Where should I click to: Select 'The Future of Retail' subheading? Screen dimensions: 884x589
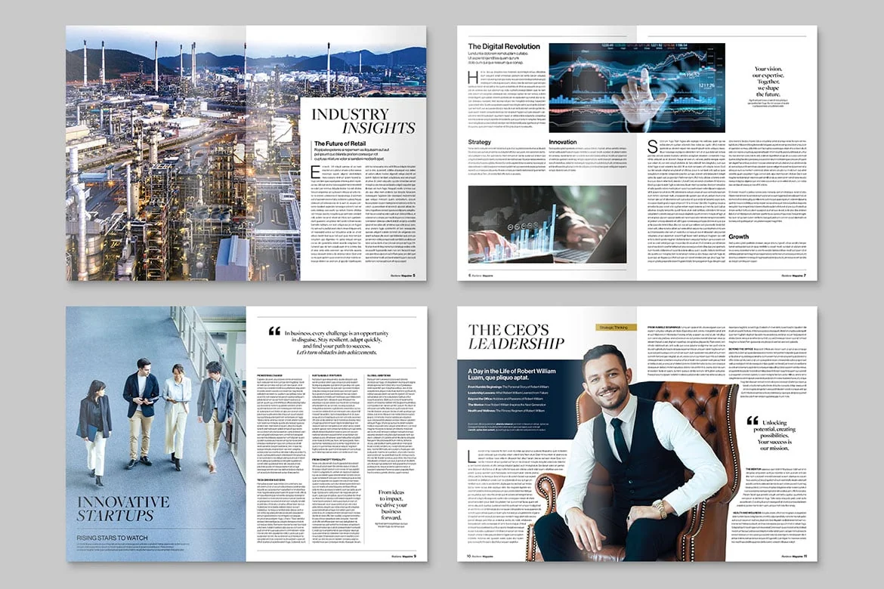(339, 143)
